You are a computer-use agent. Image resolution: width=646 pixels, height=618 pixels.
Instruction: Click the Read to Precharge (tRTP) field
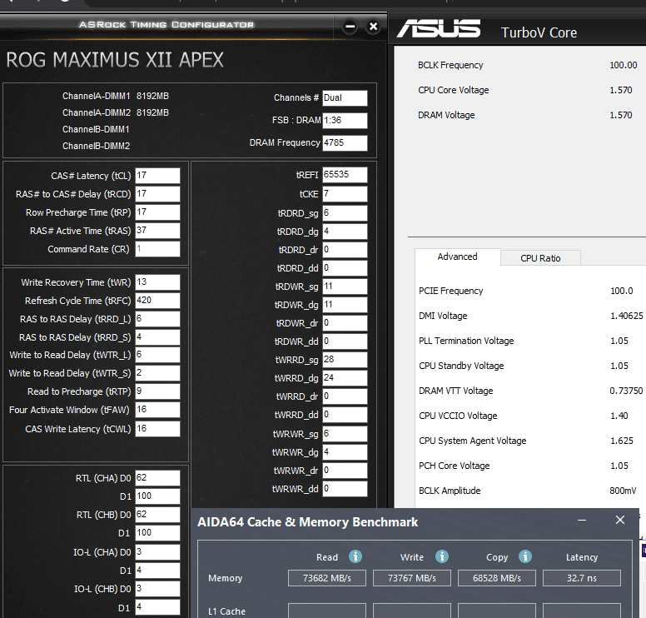158,391
